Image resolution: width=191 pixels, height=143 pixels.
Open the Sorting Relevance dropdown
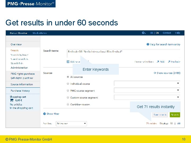[x=71, y=124]
